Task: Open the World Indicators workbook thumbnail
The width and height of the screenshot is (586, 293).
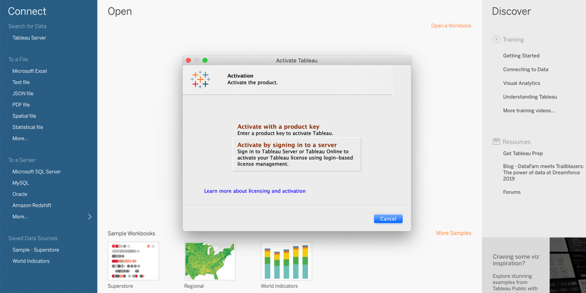Action: 286,261
